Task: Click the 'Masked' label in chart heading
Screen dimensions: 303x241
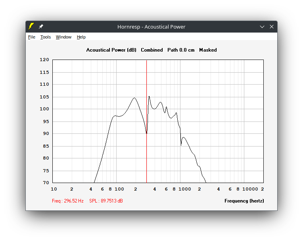Action: click(208, 50)
